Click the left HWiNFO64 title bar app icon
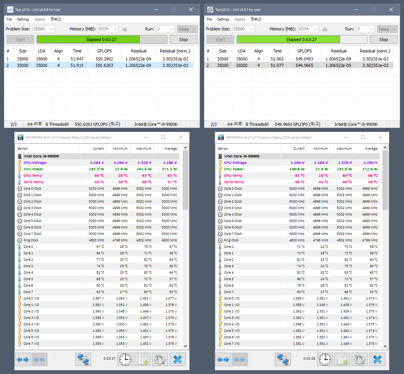 point(21,137)
